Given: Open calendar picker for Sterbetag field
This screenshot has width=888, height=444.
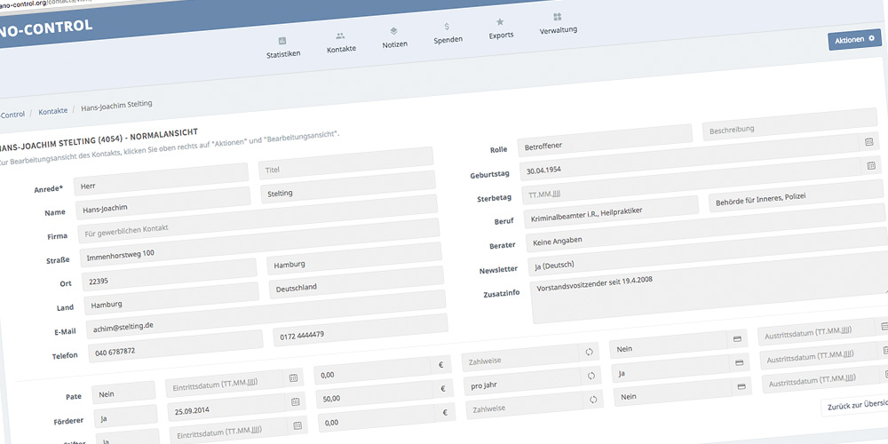Looking at the screenshot, I should [872, 165].
